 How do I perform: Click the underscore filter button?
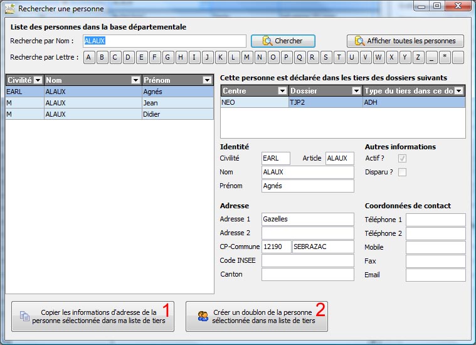click(431, 57)
